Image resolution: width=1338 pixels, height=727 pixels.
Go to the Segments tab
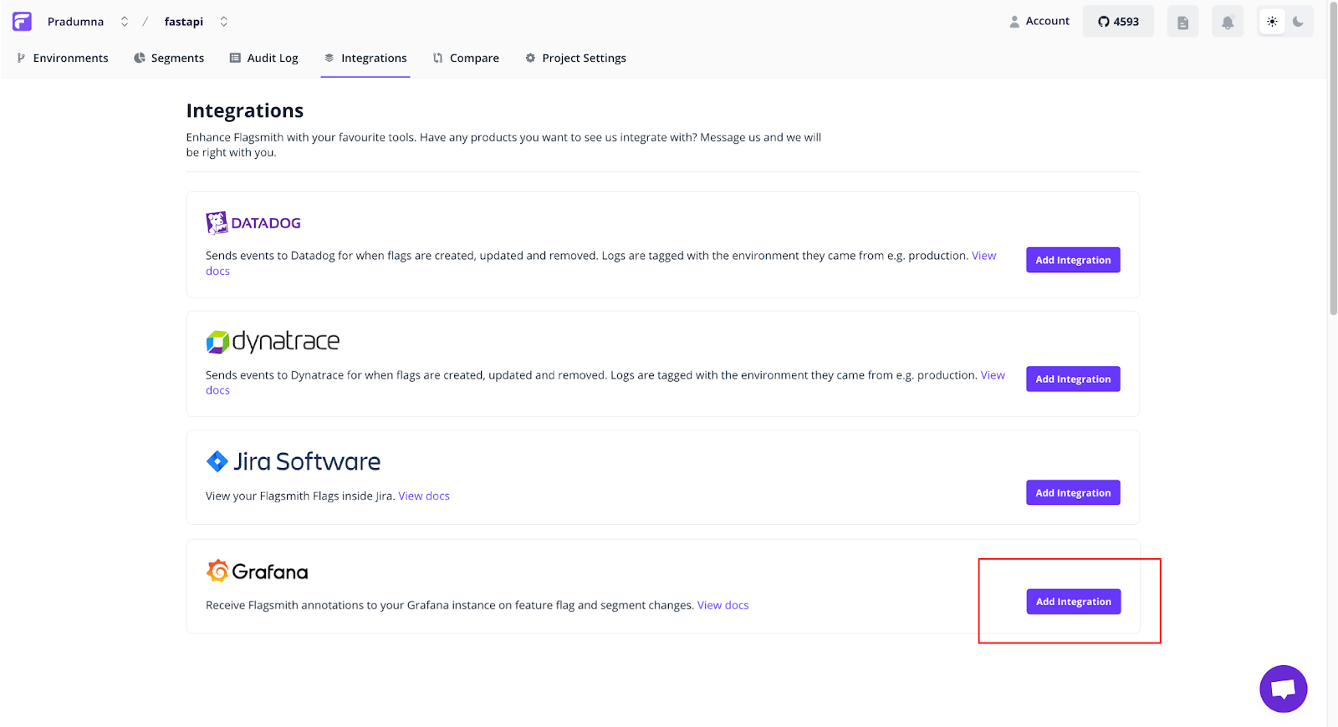coord(169,58)
